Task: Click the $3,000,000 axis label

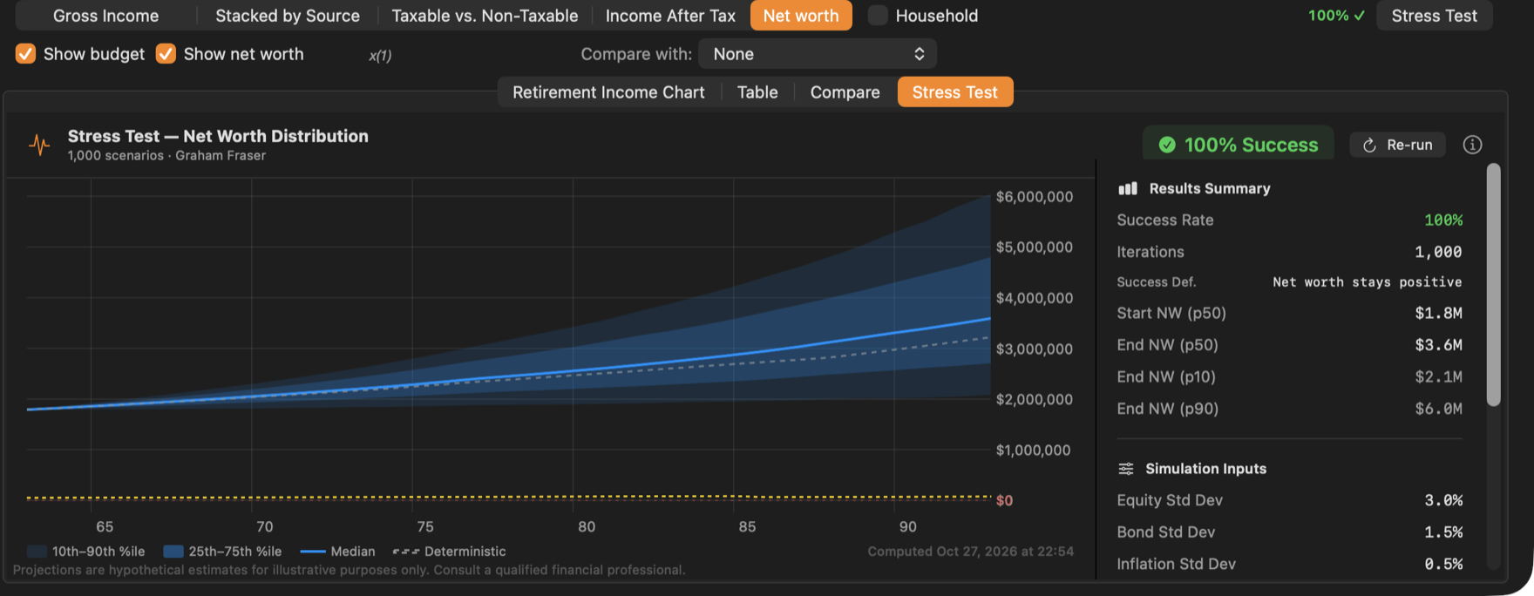Action: [1035, 349]
